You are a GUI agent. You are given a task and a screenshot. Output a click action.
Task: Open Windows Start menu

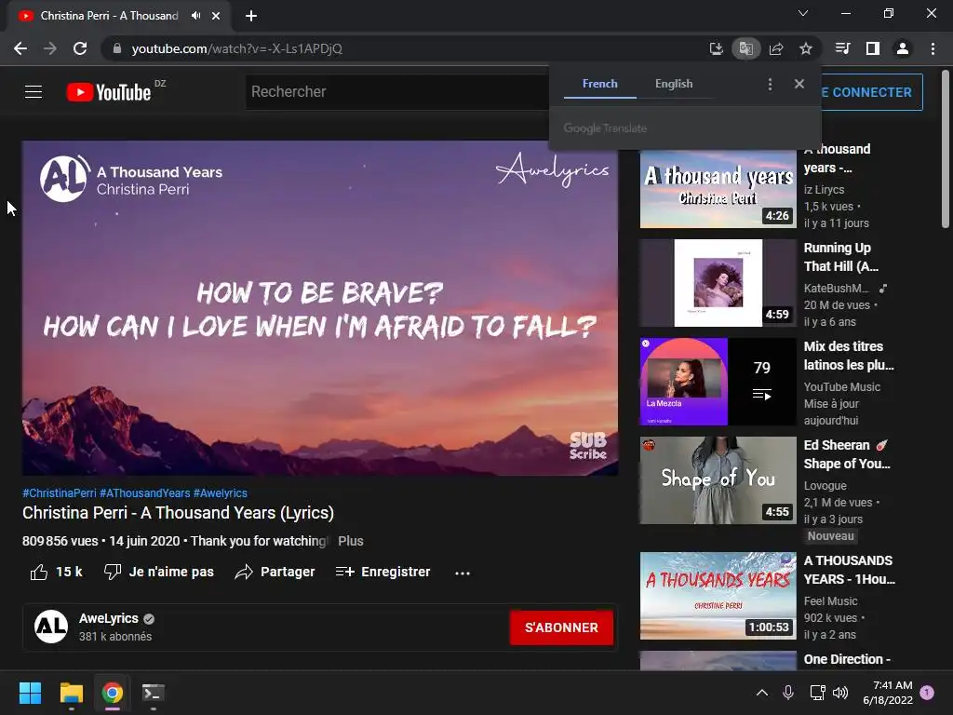[x=30, y=693]
